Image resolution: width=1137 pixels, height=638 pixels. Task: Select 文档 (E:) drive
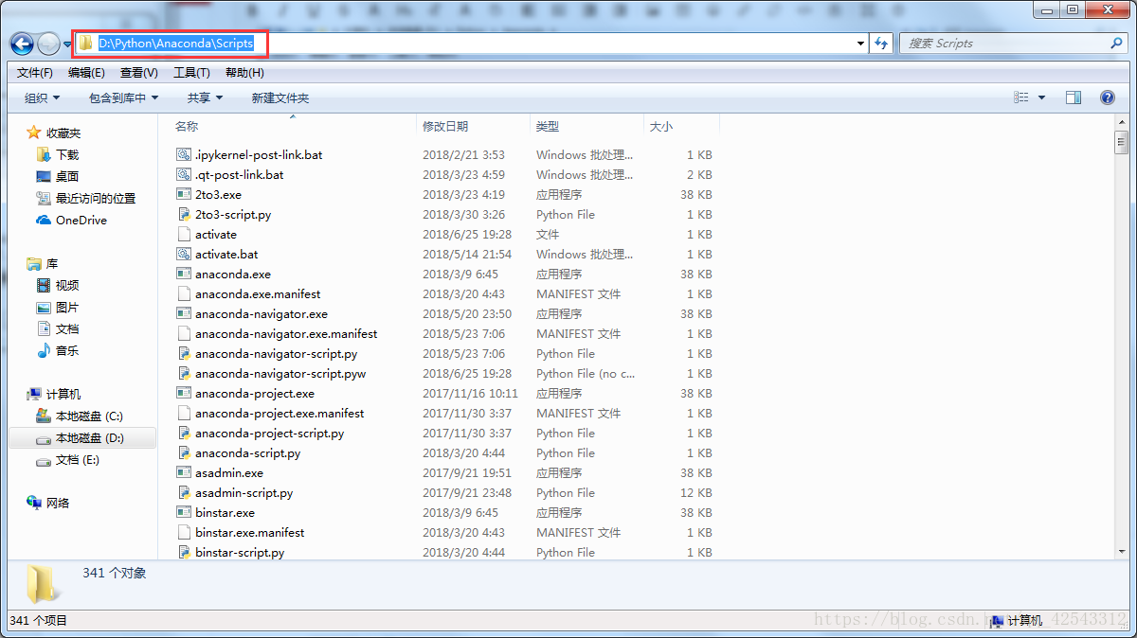[x=78, y=460]
